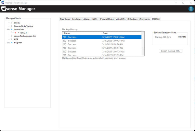Collapse the GlobalCon tree node
Image resolution: width=195 pixels, height=131 pixels.
tap(8, 29)
